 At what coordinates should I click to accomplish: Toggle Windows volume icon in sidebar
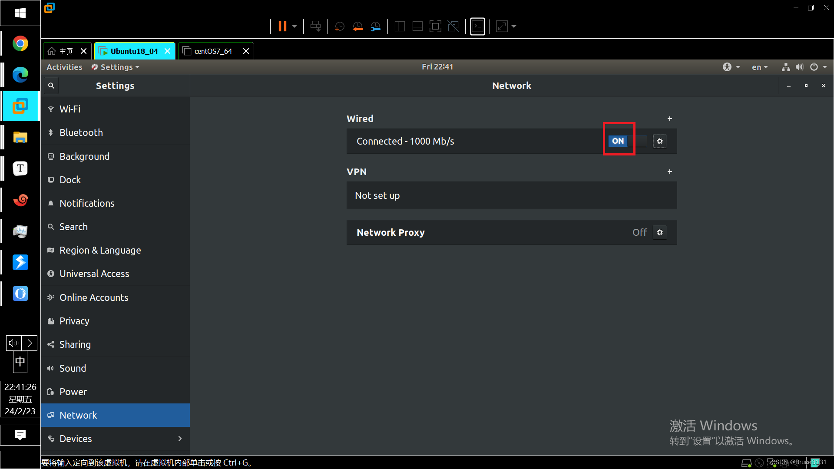click(x=13, y=343)
